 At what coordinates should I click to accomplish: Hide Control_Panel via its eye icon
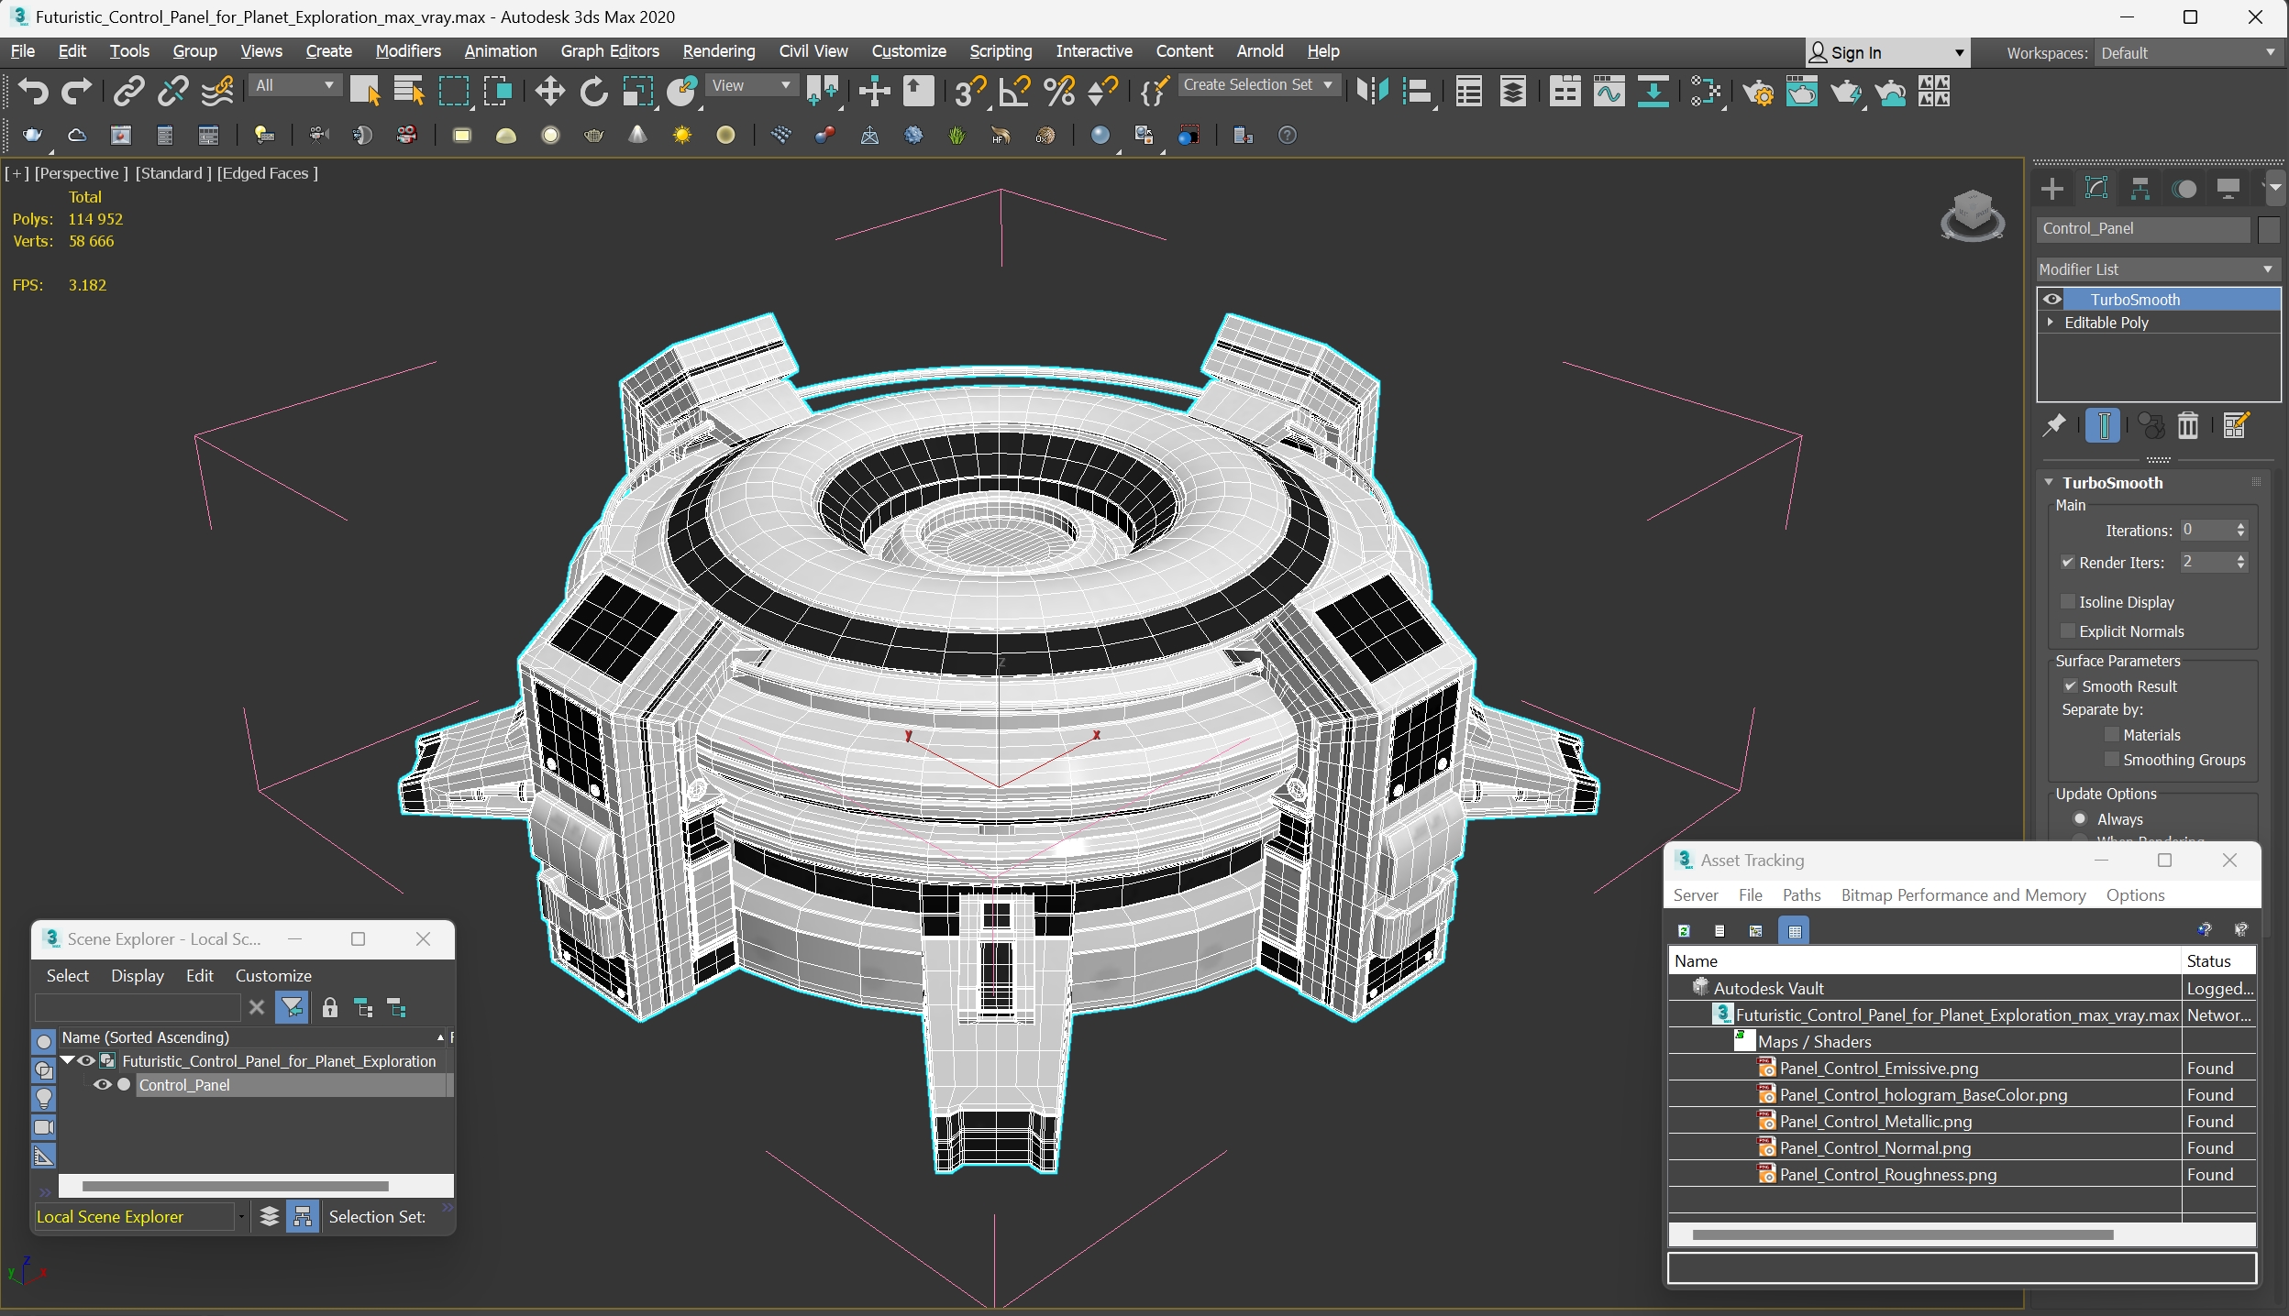click(102, 1085)
